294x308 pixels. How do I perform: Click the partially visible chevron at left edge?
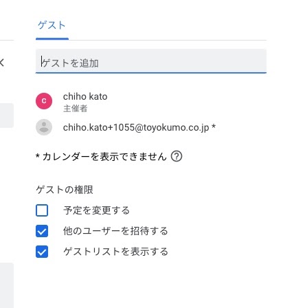(2, 63)
